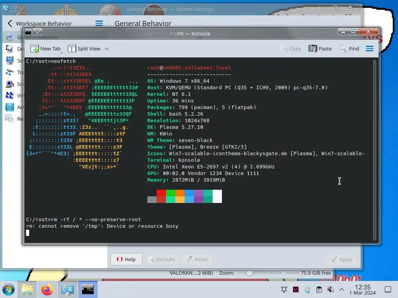Select the Recent Files sidebar icon 'Re'
Screen dimensions: 398x298
tap(10, 119)
